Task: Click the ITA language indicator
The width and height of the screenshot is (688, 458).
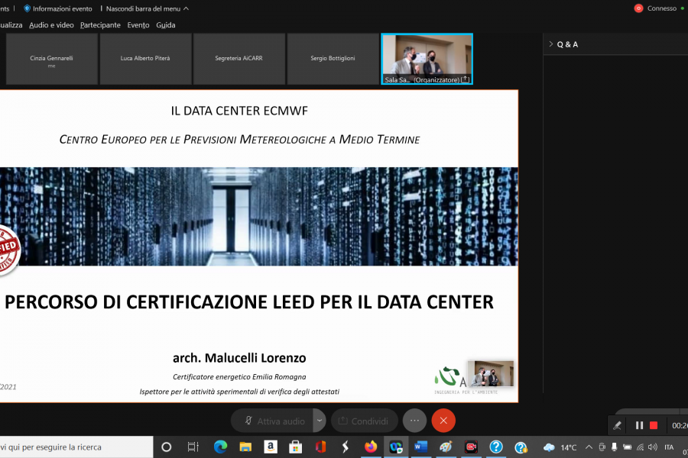Action: (669, 447)
